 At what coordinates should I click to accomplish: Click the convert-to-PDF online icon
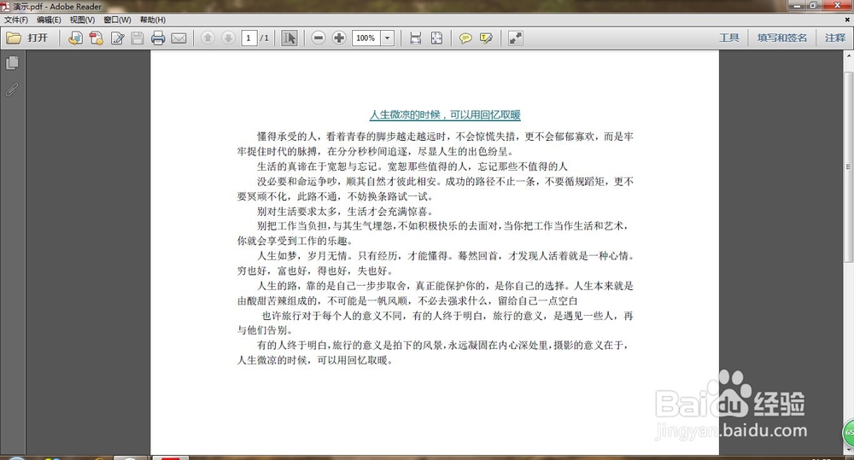click(75, 38)
